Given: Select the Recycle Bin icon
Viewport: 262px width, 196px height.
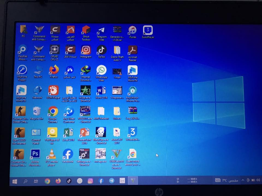Looking at the screenshot, I should (37, 112).
